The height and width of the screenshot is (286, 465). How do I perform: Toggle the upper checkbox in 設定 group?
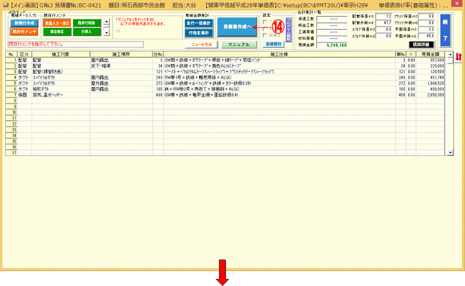(x=265, y=23)
